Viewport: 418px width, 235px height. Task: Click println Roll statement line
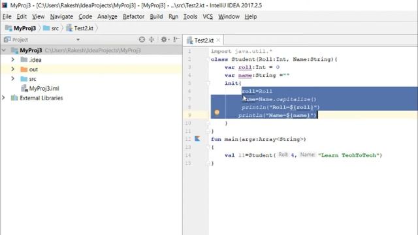coord(280,107)
